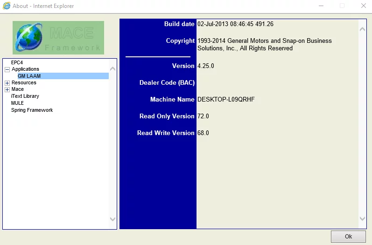Screen dimensions: 372x245
Task: Collapse the Applications tree node
Action: [x=7, y=69]
